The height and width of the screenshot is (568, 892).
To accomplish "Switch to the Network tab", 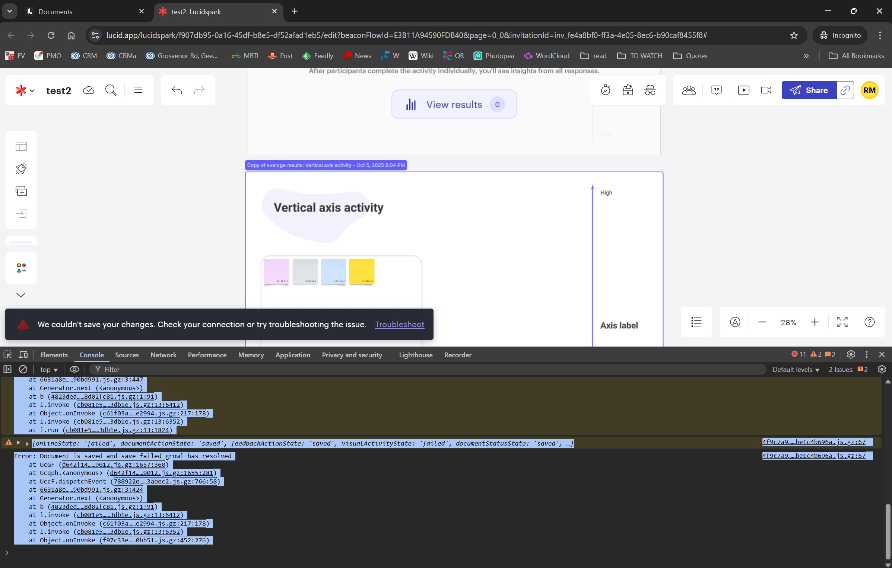I will 163,355.
